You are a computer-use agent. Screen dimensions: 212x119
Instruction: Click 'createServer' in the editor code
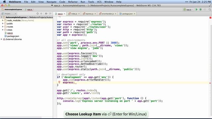(x=74, y=98)
